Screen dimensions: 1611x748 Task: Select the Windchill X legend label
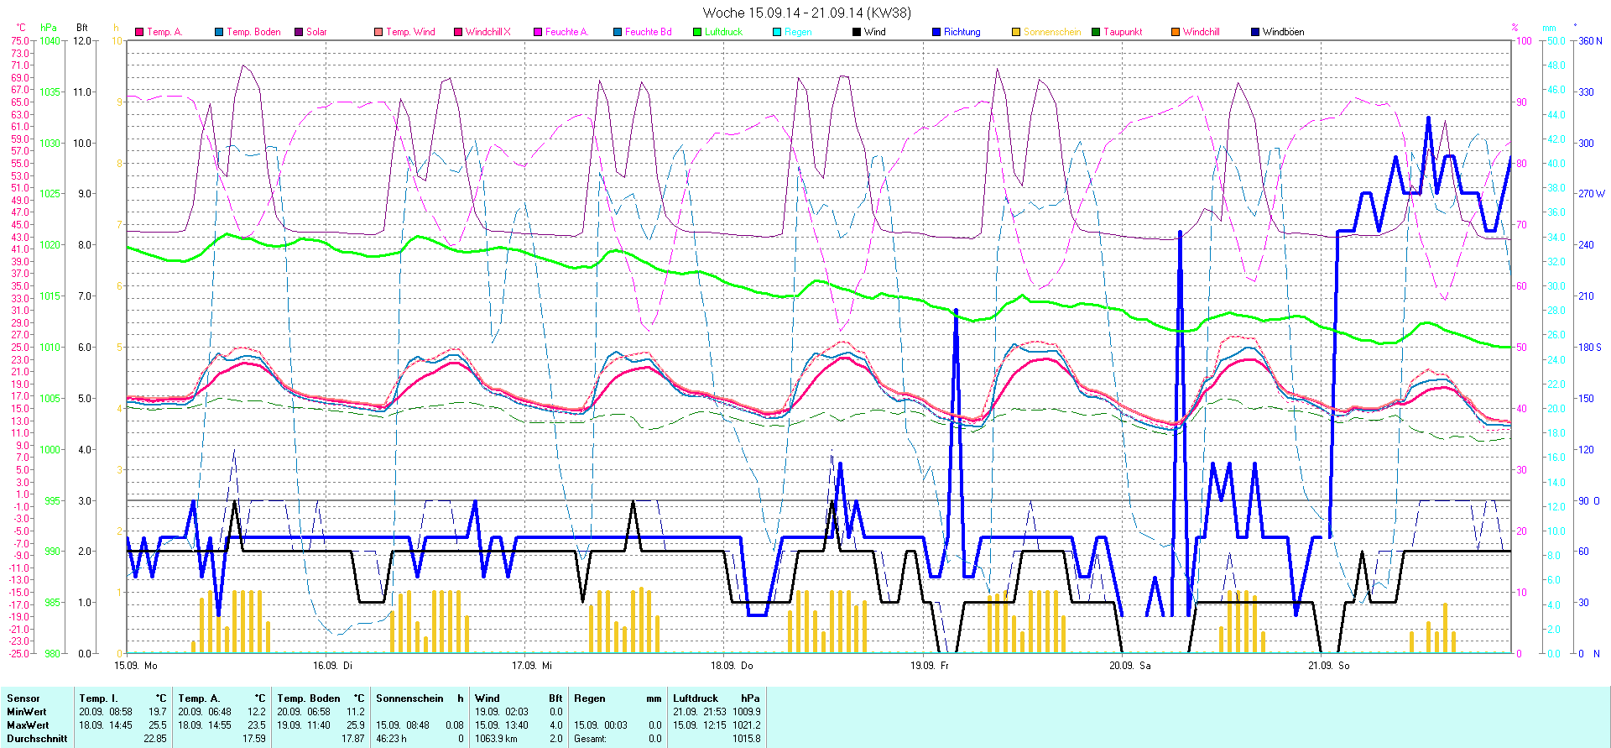point(487,32)
